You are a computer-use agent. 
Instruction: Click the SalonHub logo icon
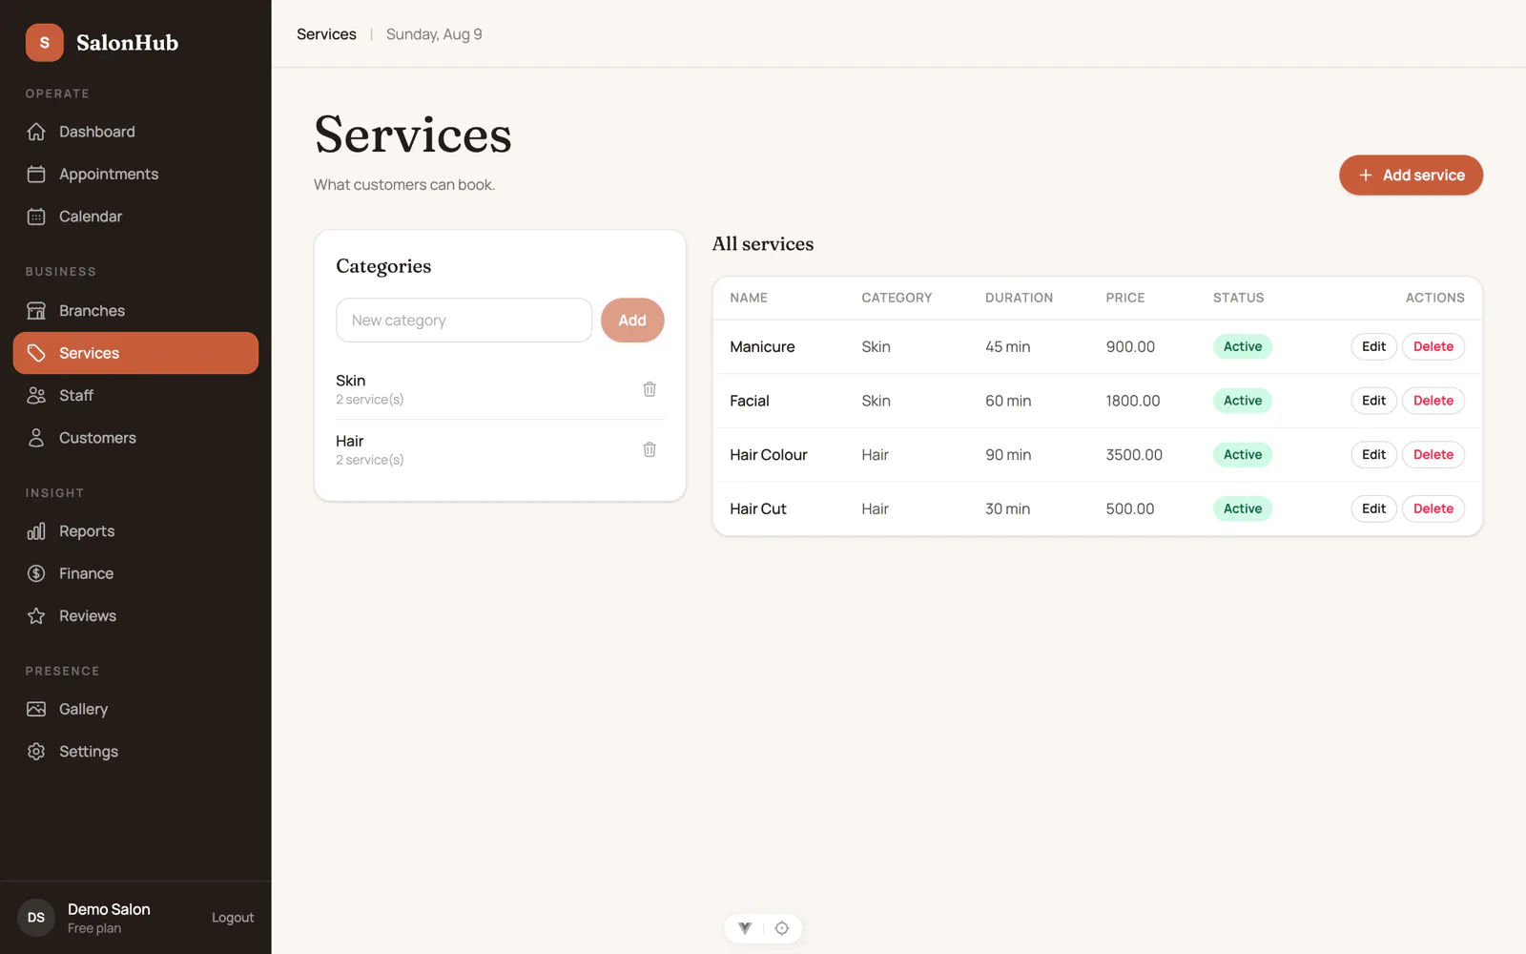point(44,43)
